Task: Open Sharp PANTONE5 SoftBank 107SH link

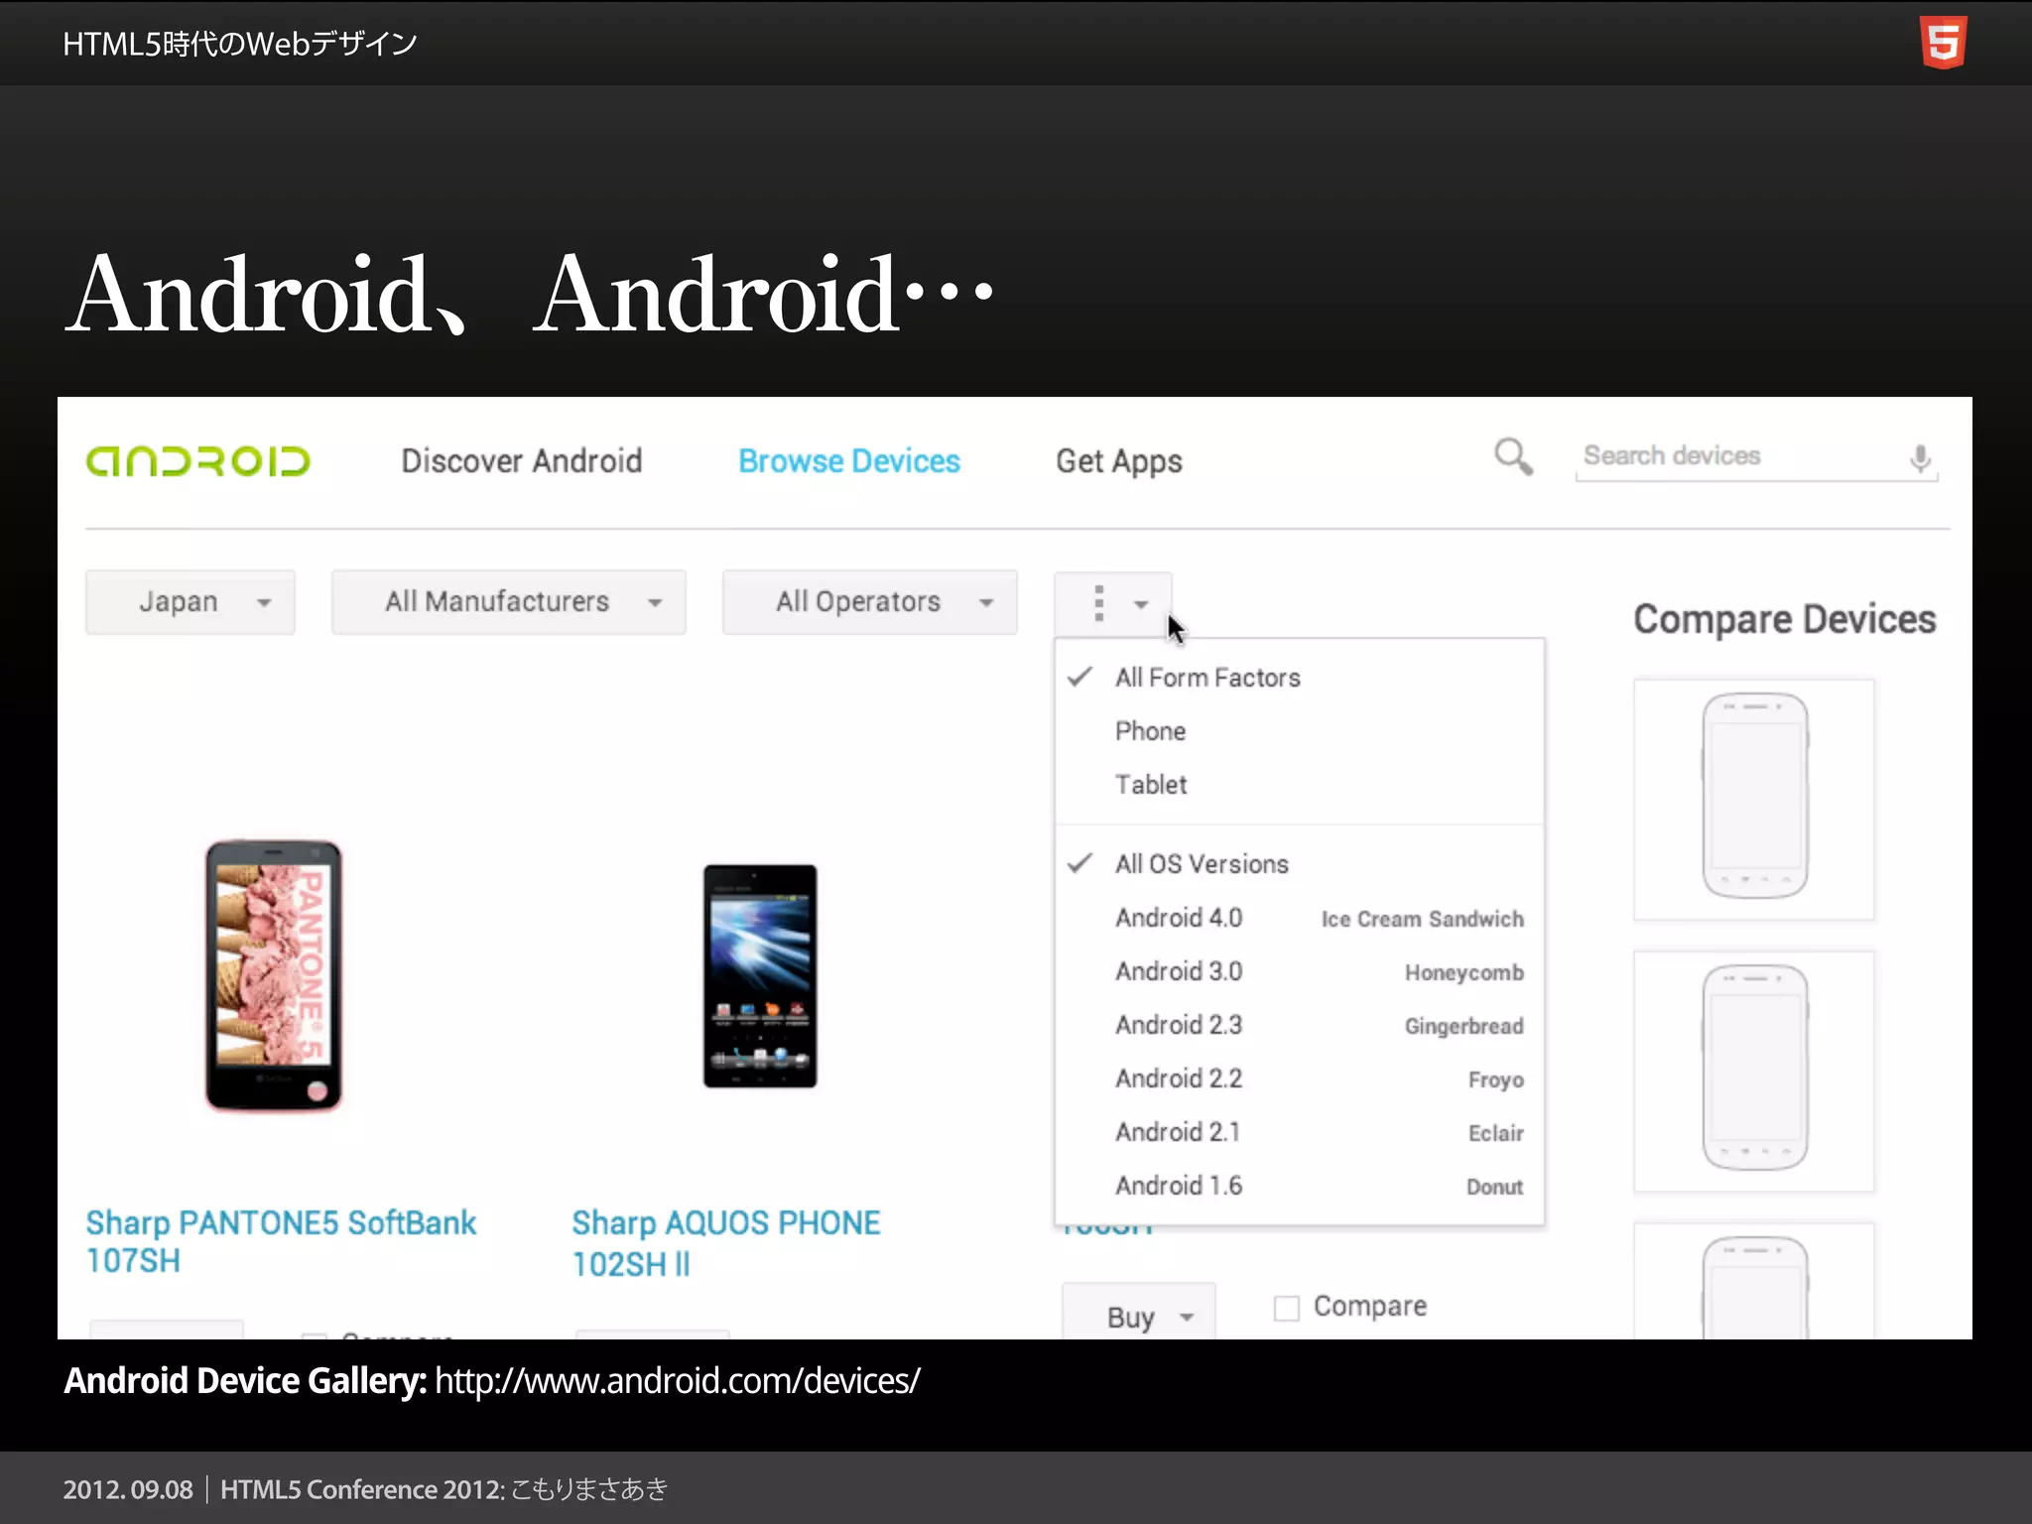Action: (x=281, y=1241)
